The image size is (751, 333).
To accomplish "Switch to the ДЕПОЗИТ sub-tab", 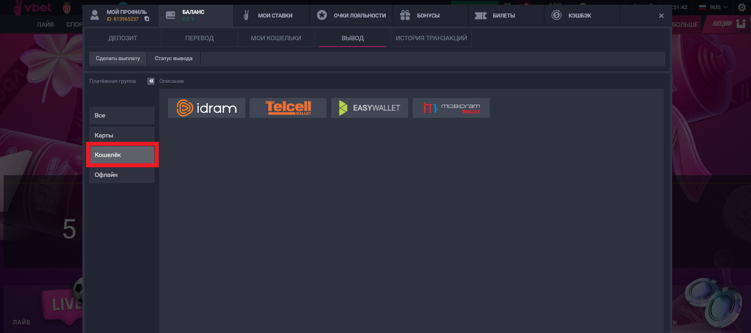I will (x=123, y=38).
